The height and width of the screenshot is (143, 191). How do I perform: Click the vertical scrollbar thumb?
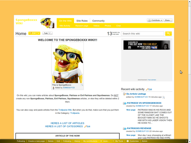click(190, 41)
